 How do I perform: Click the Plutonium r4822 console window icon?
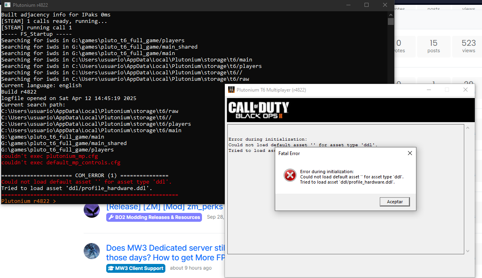7,5
